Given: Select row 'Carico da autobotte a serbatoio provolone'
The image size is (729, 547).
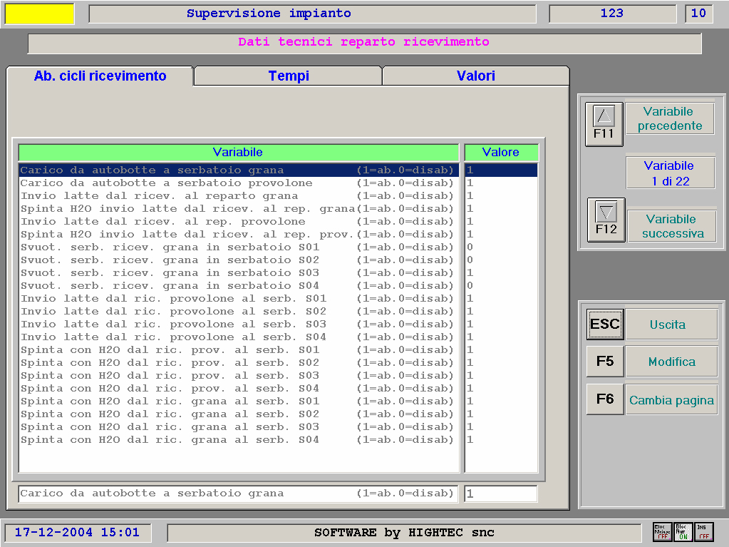Looking at the screenshot, I should point(239,183).
